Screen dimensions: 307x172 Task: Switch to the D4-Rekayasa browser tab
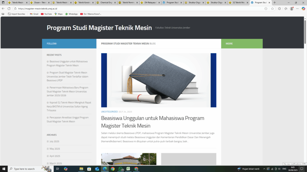coord(151,2)
